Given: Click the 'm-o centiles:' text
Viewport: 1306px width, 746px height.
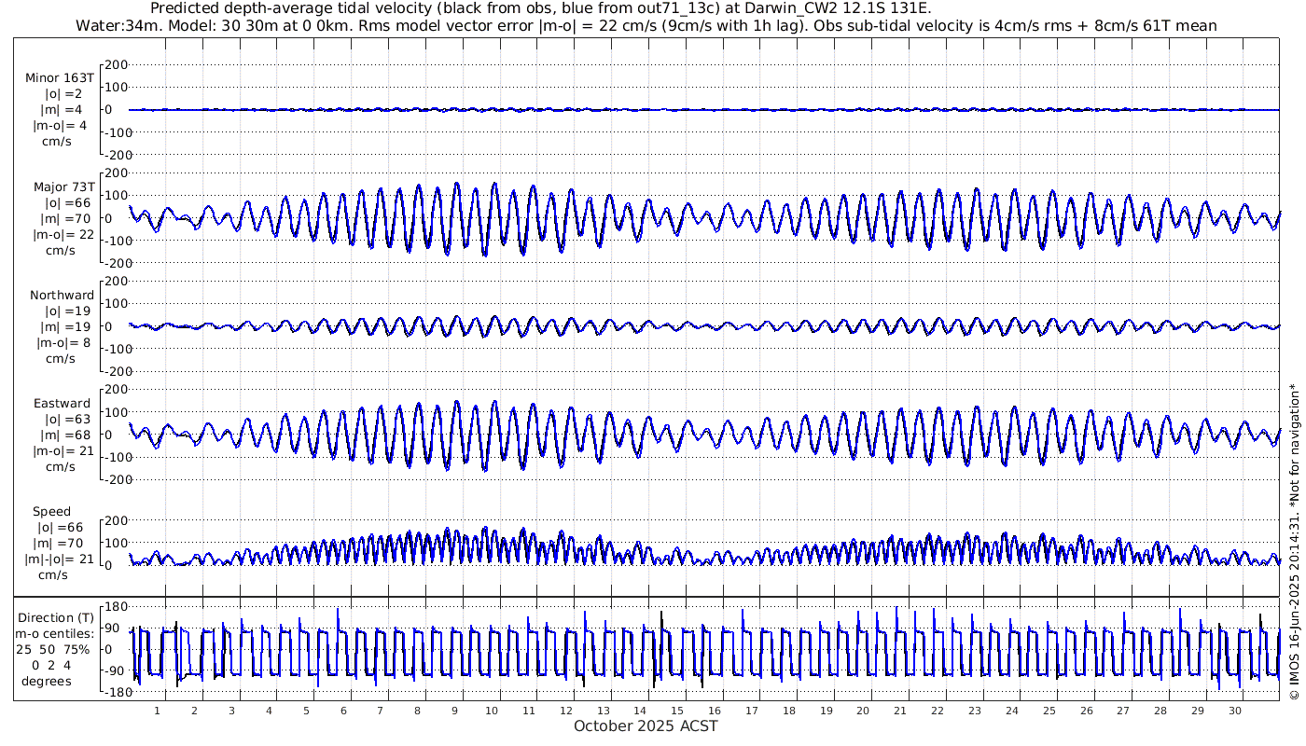Looking at the screenshot, I should coord(60,634).
